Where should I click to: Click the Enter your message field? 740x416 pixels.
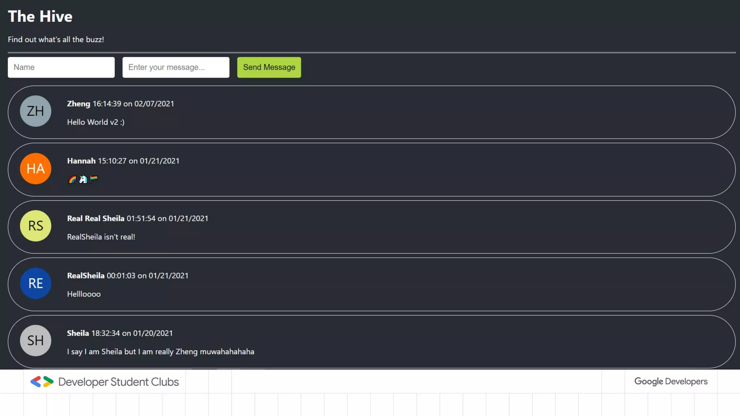(176, 67)
